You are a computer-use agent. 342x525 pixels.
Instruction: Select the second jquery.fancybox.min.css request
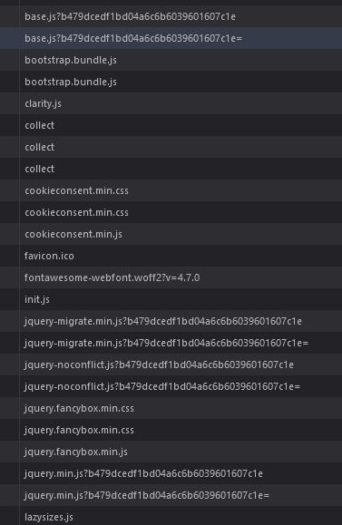171,430
